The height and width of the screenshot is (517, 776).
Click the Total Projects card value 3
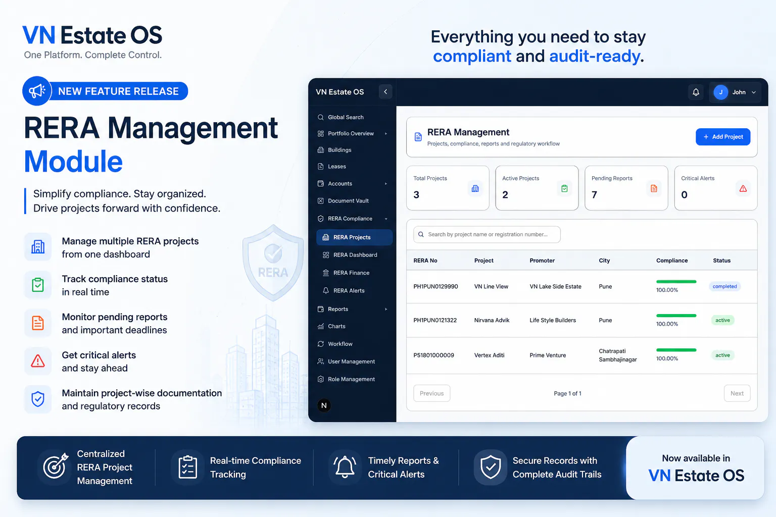point(416,195)
